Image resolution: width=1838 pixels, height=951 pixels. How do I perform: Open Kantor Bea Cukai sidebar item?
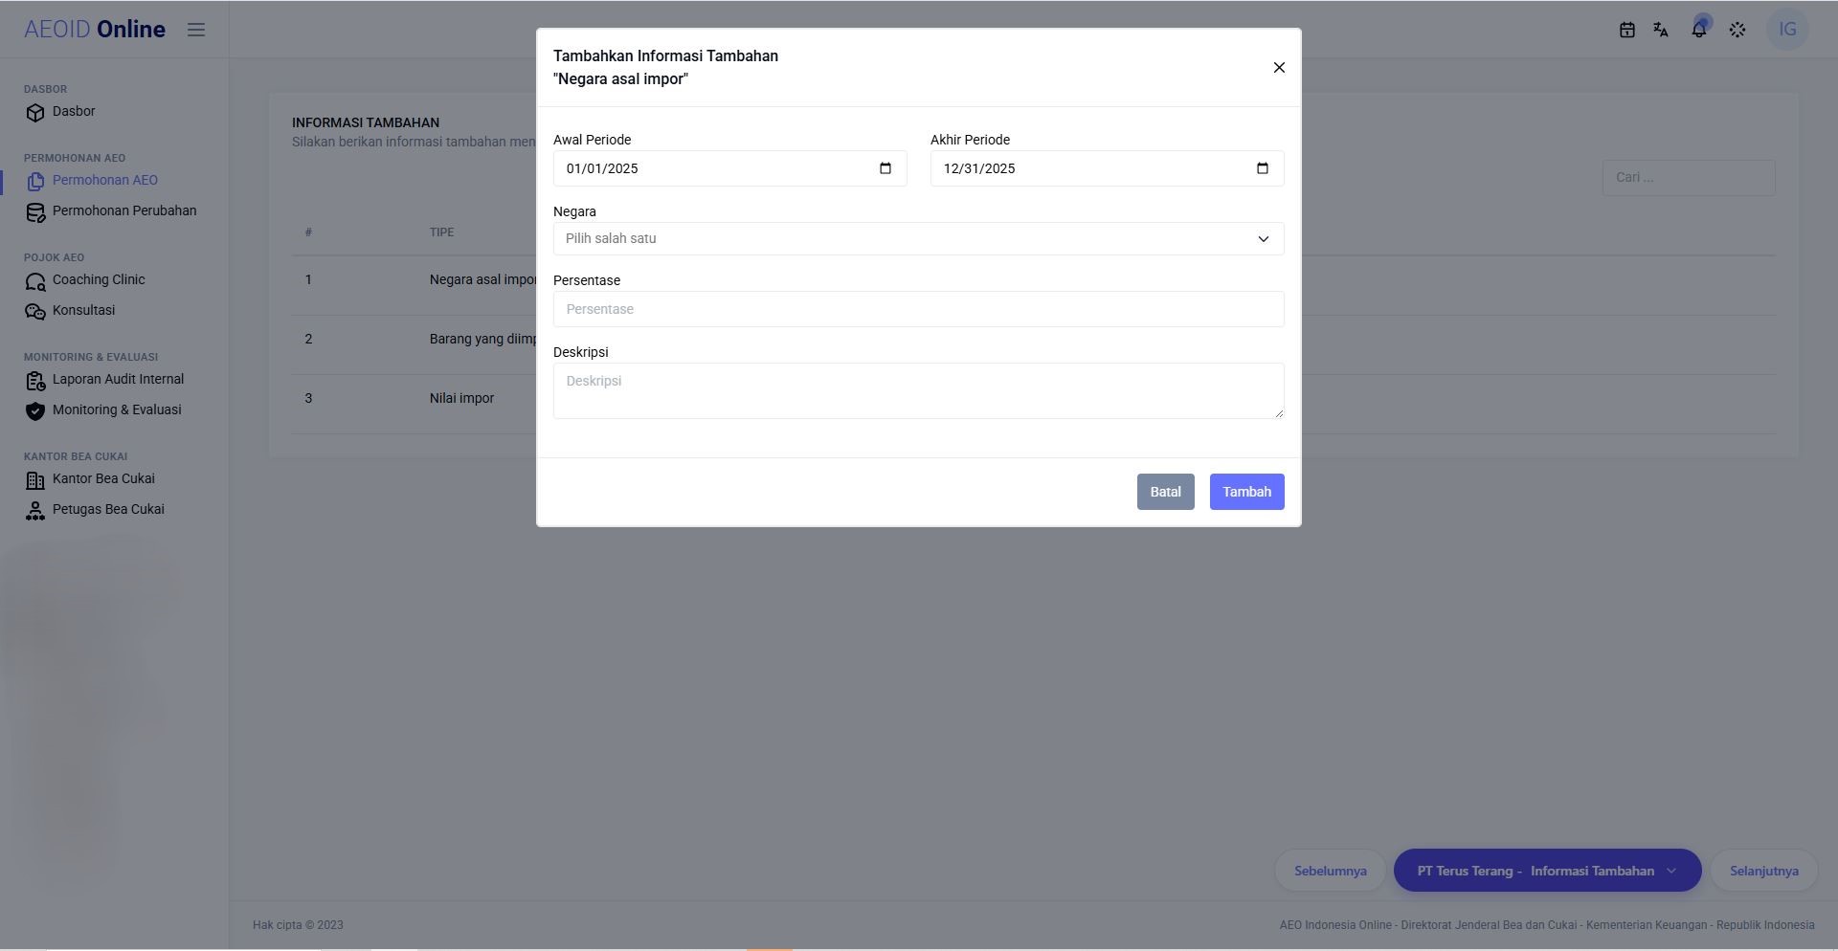point(103,479)
